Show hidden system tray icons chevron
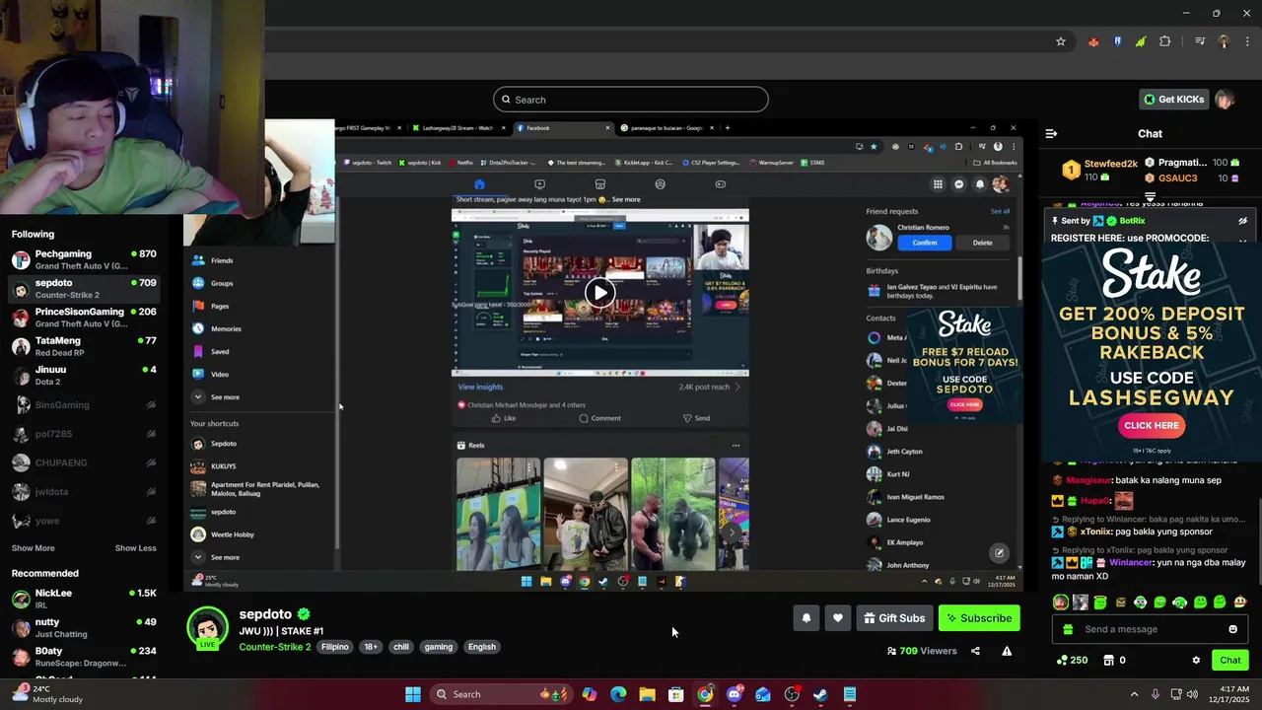The width and height of the screenshot is (1262, 710). tap(1134, 694)
